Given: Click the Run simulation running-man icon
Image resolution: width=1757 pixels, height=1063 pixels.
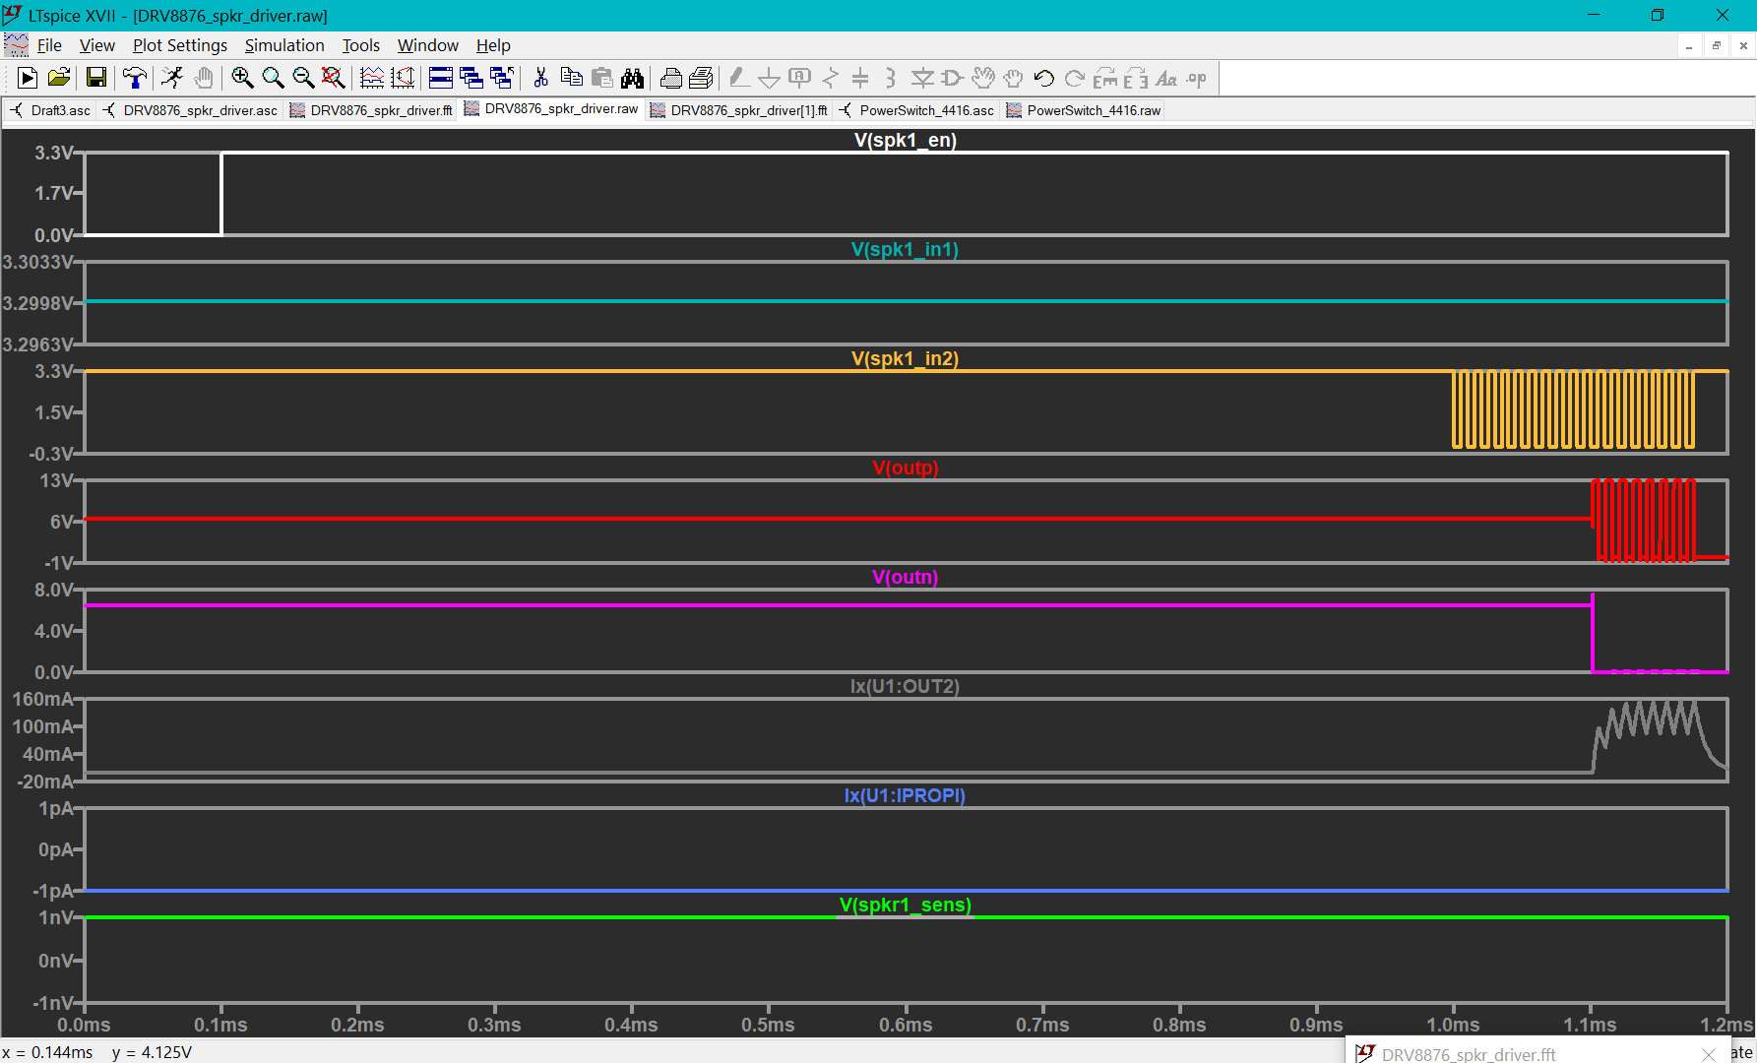Looking at the screenshot, I should pos(172,78).
